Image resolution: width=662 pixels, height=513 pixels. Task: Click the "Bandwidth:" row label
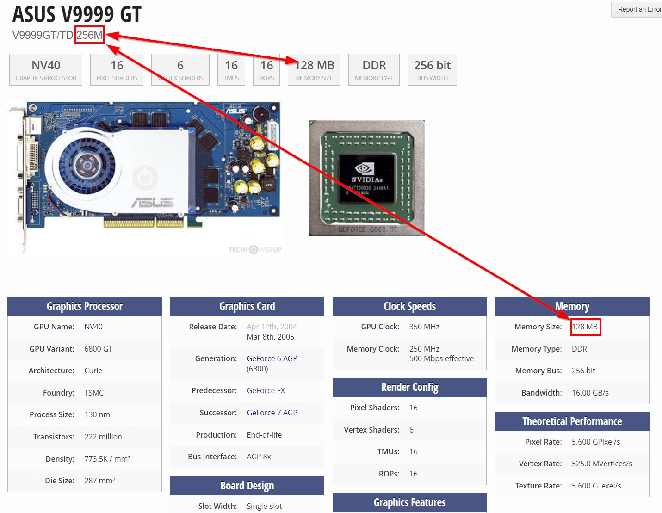[x=542, y=393]
